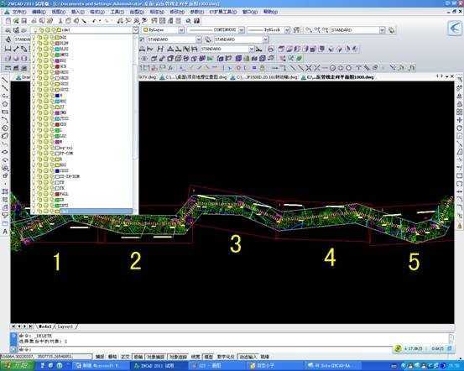Switch to the 项目地理位置图.dwg document tab

point(194,77)
